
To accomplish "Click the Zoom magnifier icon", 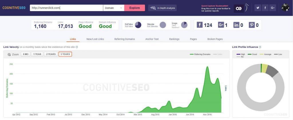I will tap(9, 54).
